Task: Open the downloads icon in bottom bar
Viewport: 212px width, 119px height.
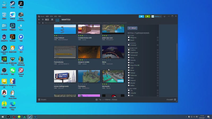Action: click(96, 100)
